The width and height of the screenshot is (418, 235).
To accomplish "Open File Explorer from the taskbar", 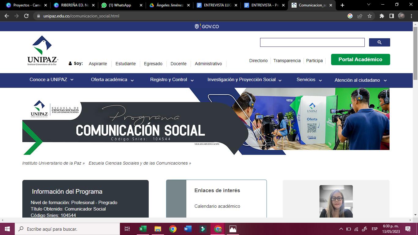I will pyautogui.click(x=158, y=229).
